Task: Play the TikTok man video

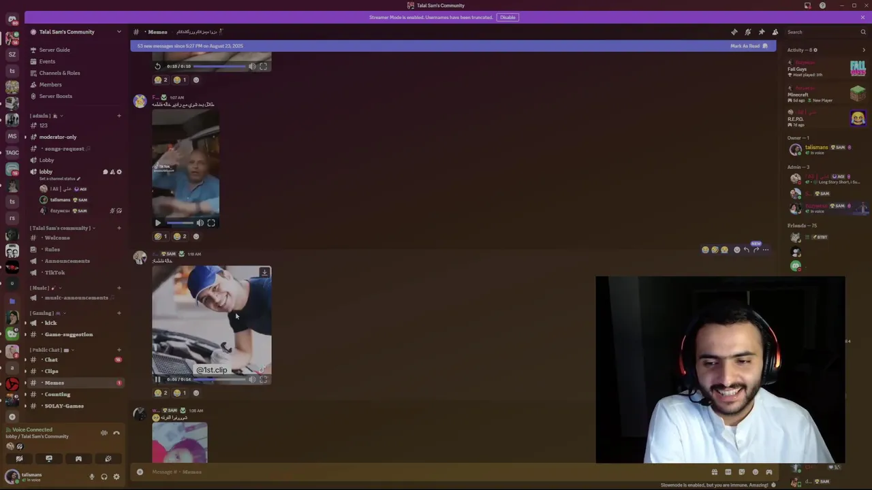Action: click(x=158, y=223)
